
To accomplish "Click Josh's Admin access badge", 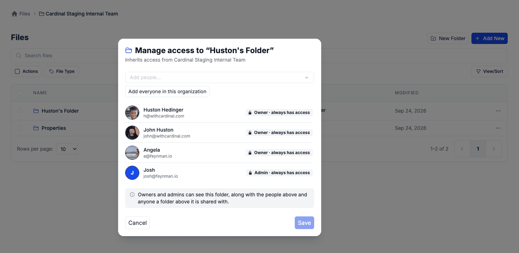I will click(x=279, y=173).
